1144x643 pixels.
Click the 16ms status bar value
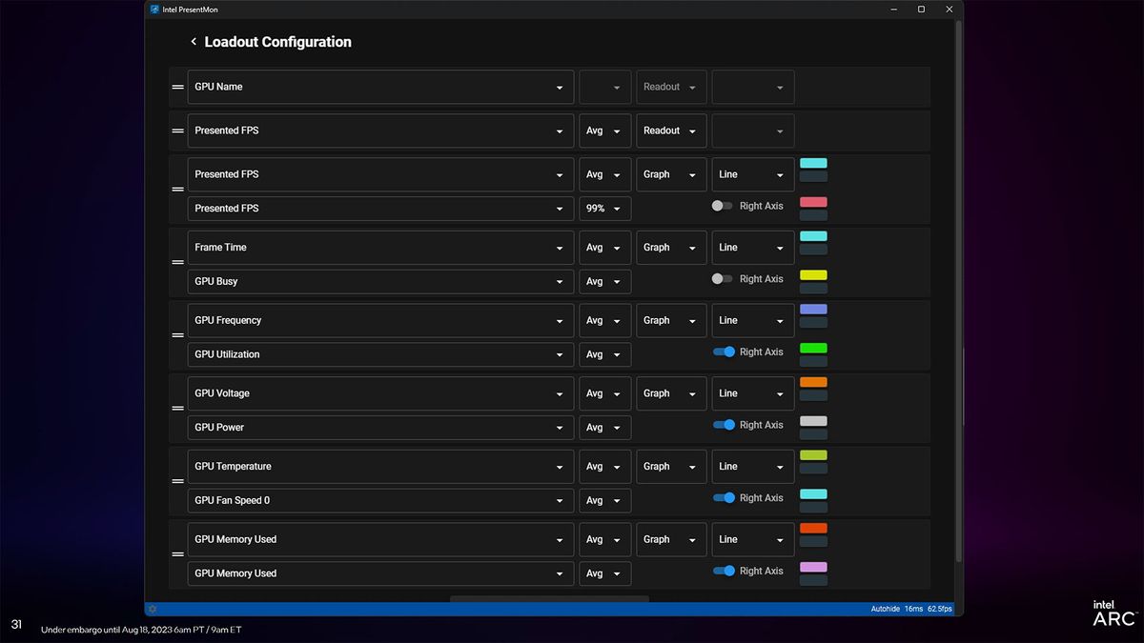(x=913, y=609)
